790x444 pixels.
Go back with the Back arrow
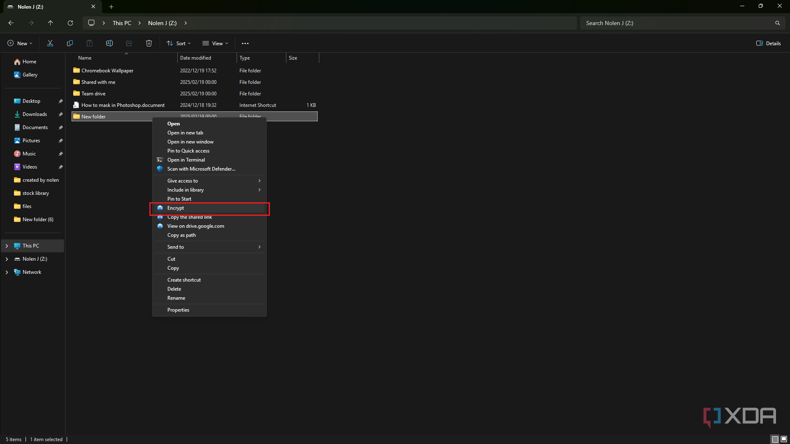tap(11, 23)
